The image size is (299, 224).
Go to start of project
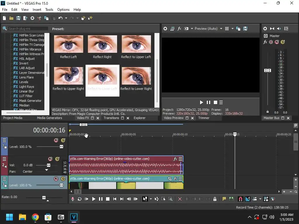point(114,199)
